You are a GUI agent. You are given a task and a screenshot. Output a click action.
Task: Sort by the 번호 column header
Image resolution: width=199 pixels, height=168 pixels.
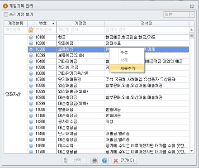pos(45,24)
